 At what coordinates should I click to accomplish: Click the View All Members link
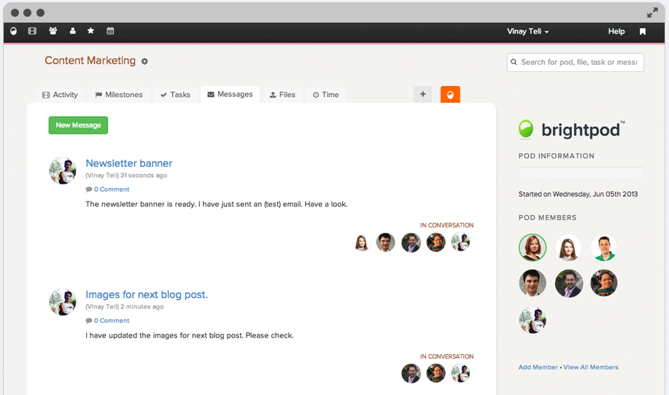590,367
